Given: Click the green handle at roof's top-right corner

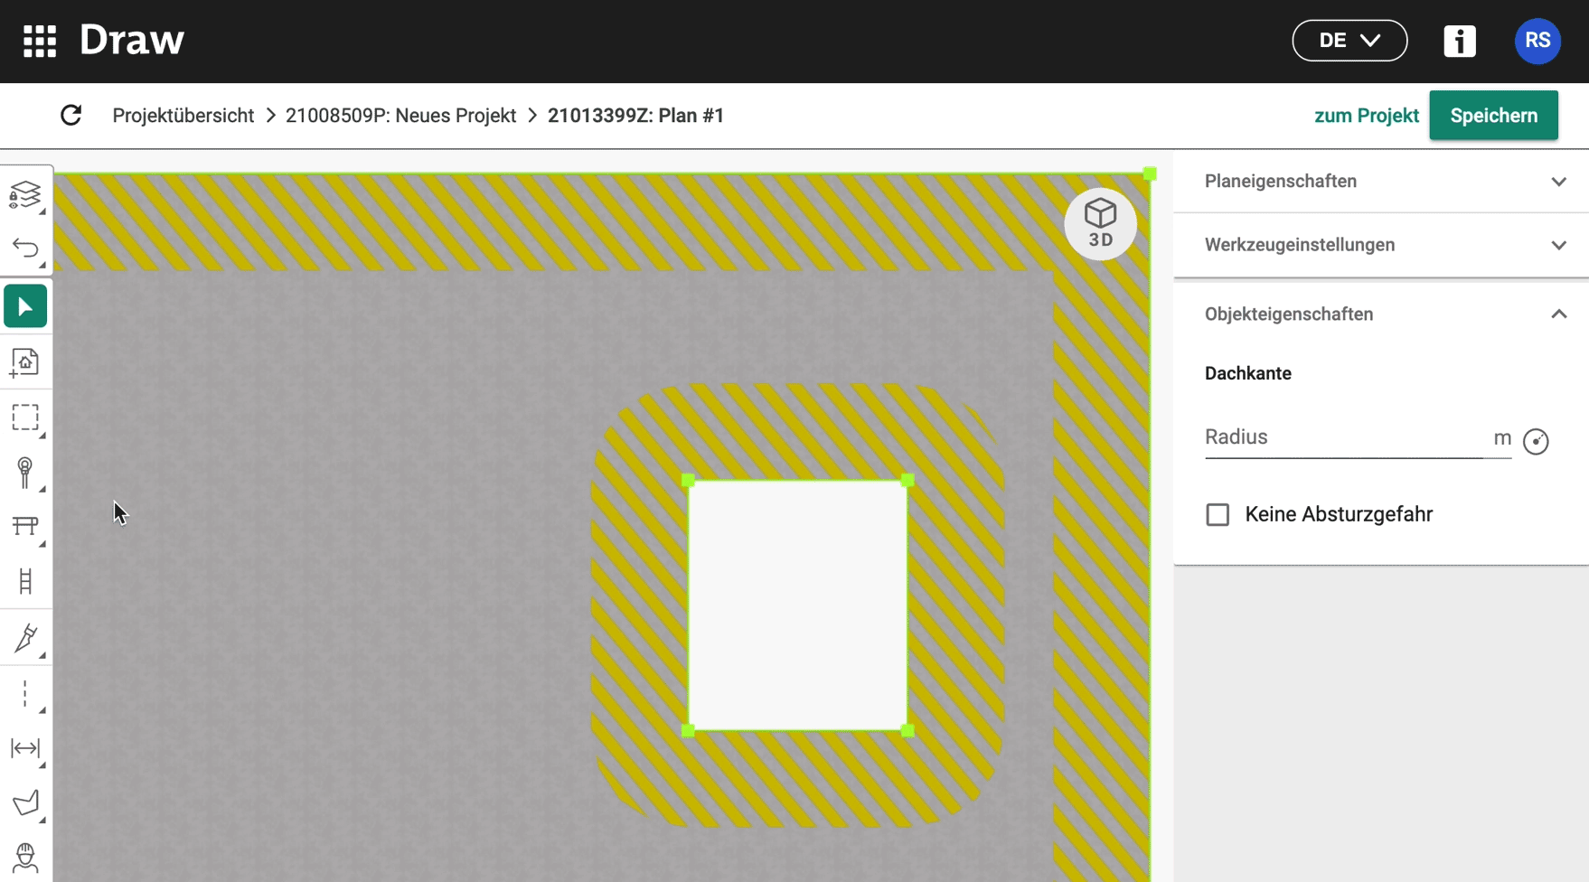Looking at the screenshot, I should (x=1150, y=174).
